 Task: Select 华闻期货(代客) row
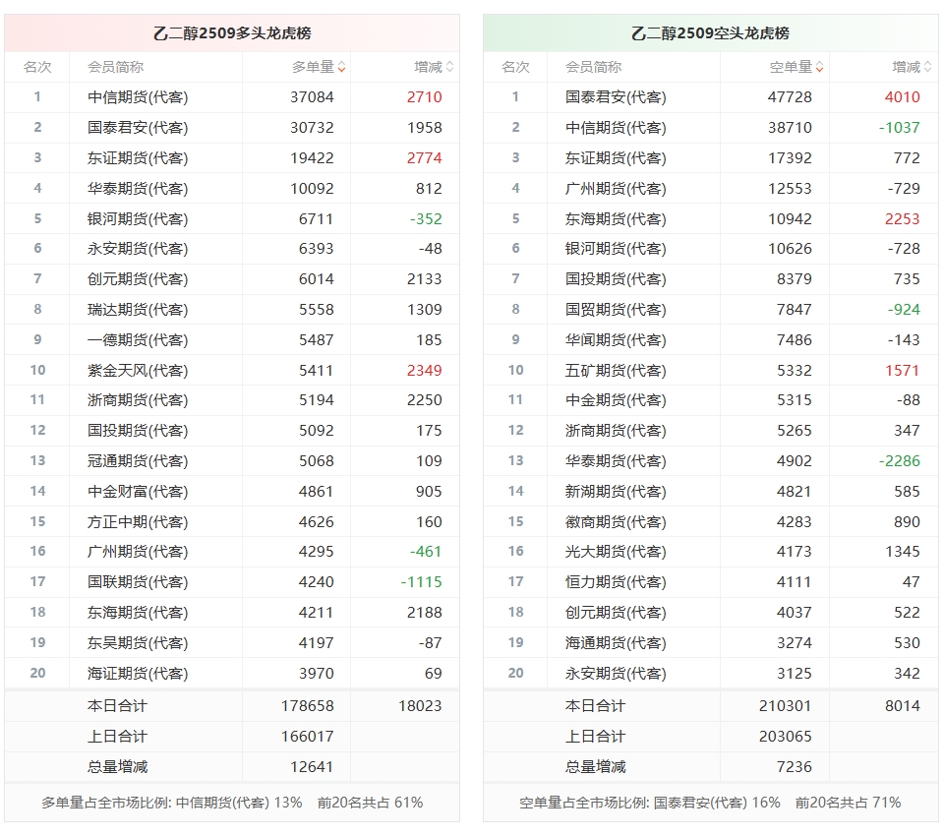[710, 339]
